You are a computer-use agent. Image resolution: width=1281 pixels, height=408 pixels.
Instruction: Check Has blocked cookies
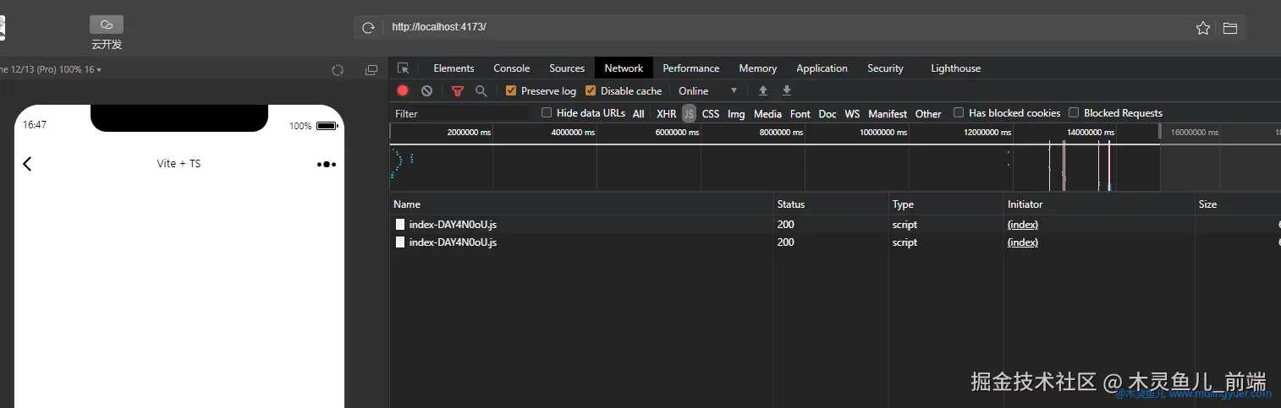click(x=959, y=112)
